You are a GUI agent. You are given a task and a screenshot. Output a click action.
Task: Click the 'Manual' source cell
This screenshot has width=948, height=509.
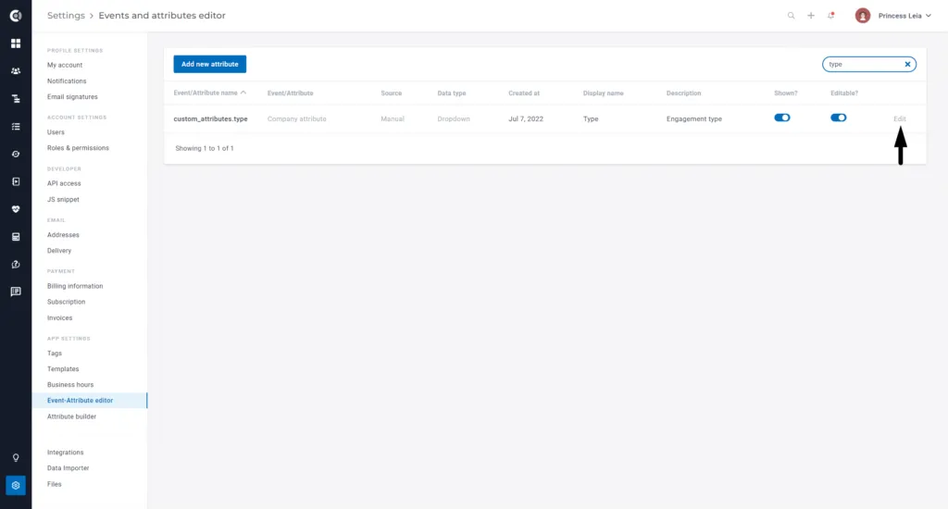(x=393, y=119)
